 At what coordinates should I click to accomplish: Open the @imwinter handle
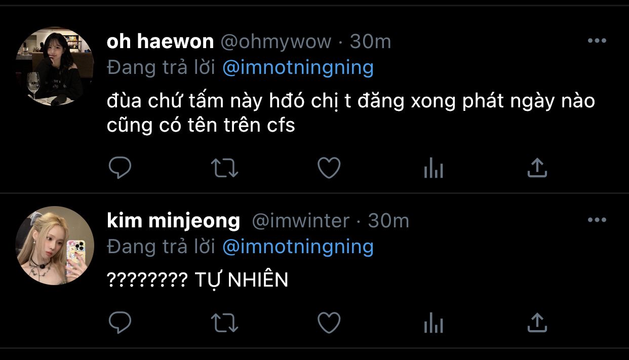pos(300,221)
